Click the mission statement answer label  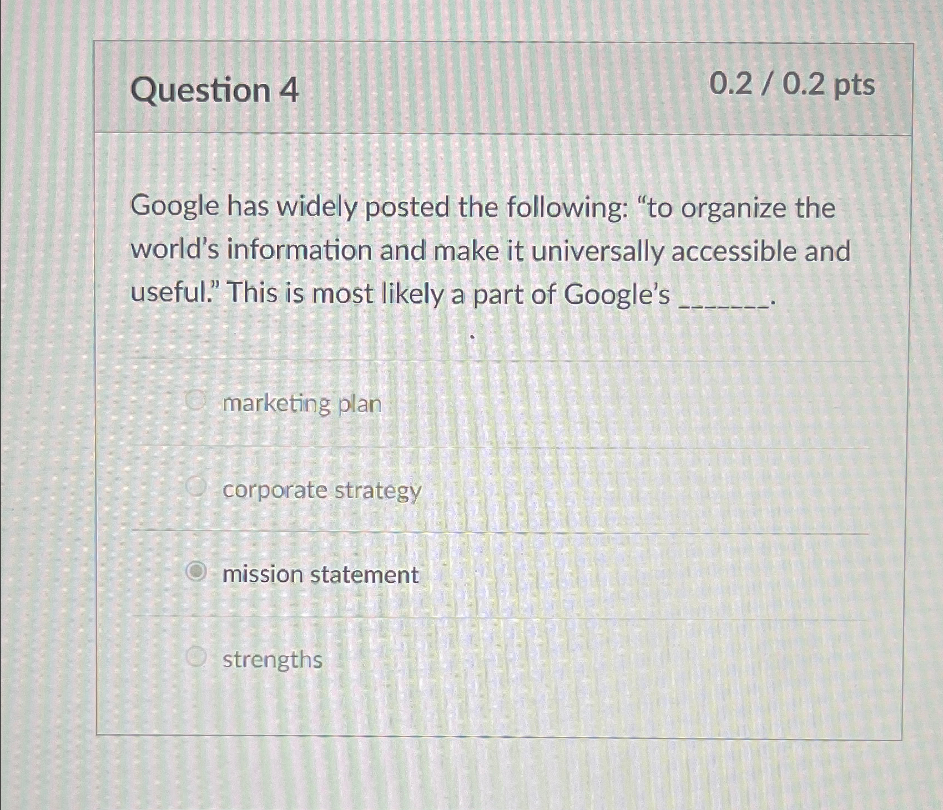click(x=320, y=575)
